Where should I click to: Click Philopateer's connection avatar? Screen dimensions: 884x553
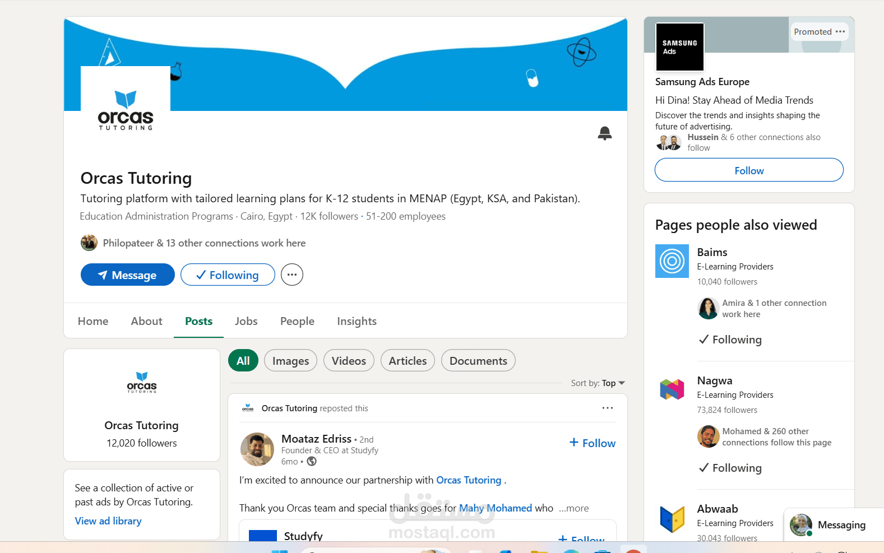[89, 243]
